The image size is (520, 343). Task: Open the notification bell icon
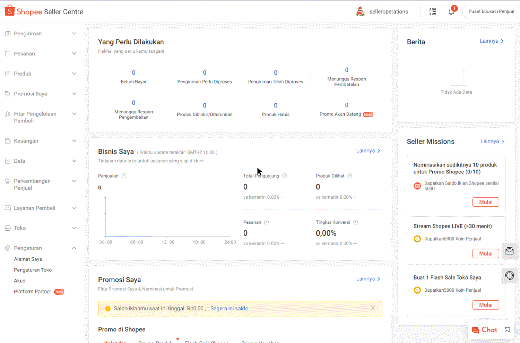(x=451, y=11)
